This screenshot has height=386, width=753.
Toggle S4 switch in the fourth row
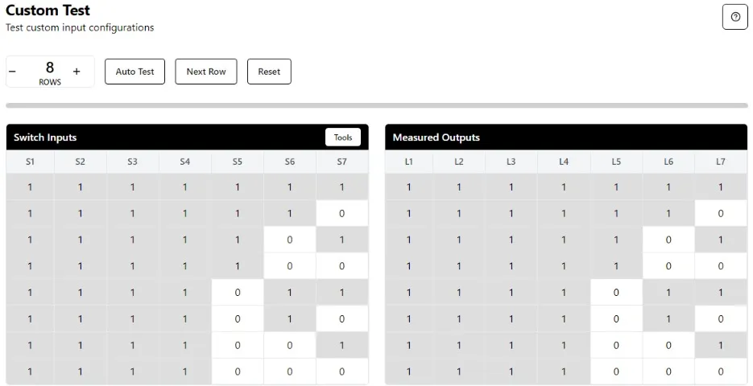(184, 266)
